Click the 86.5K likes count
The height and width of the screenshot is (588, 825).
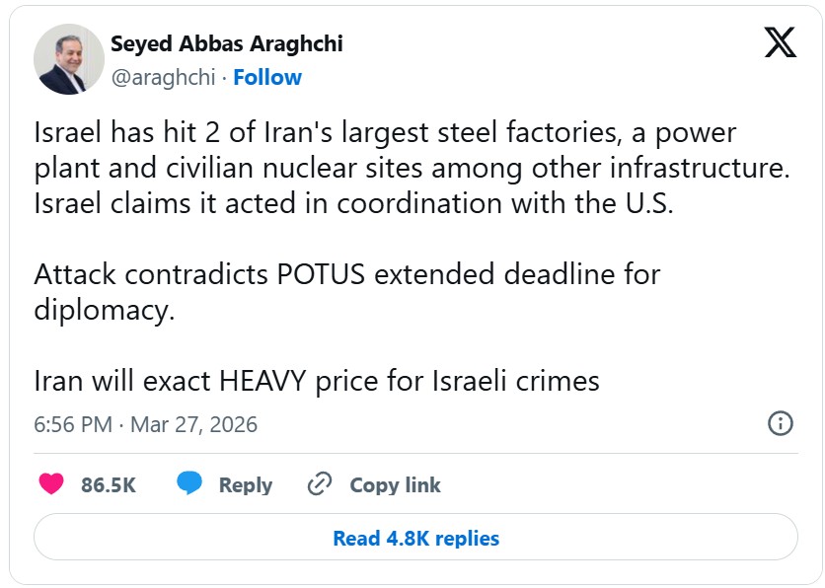(x=109, y=485)
